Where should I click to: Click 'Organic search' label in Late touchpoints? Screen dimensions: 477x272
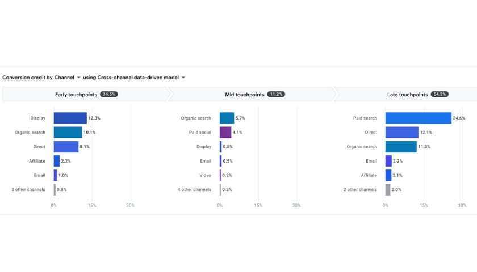(x=362, y=147)
